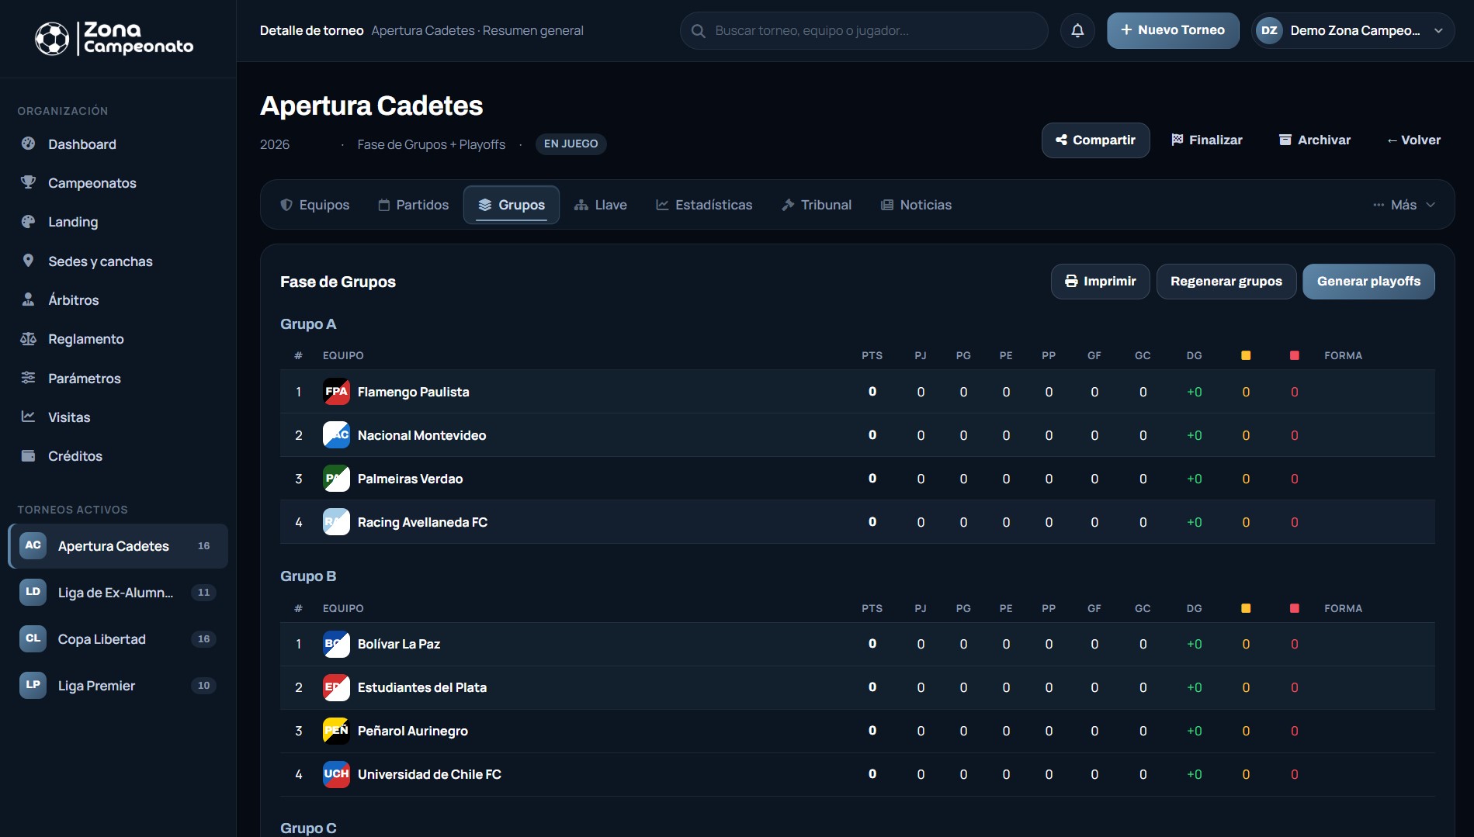Click Palmeiras Verdao team crest
The image size is (1474, 837).
[336, 479]
